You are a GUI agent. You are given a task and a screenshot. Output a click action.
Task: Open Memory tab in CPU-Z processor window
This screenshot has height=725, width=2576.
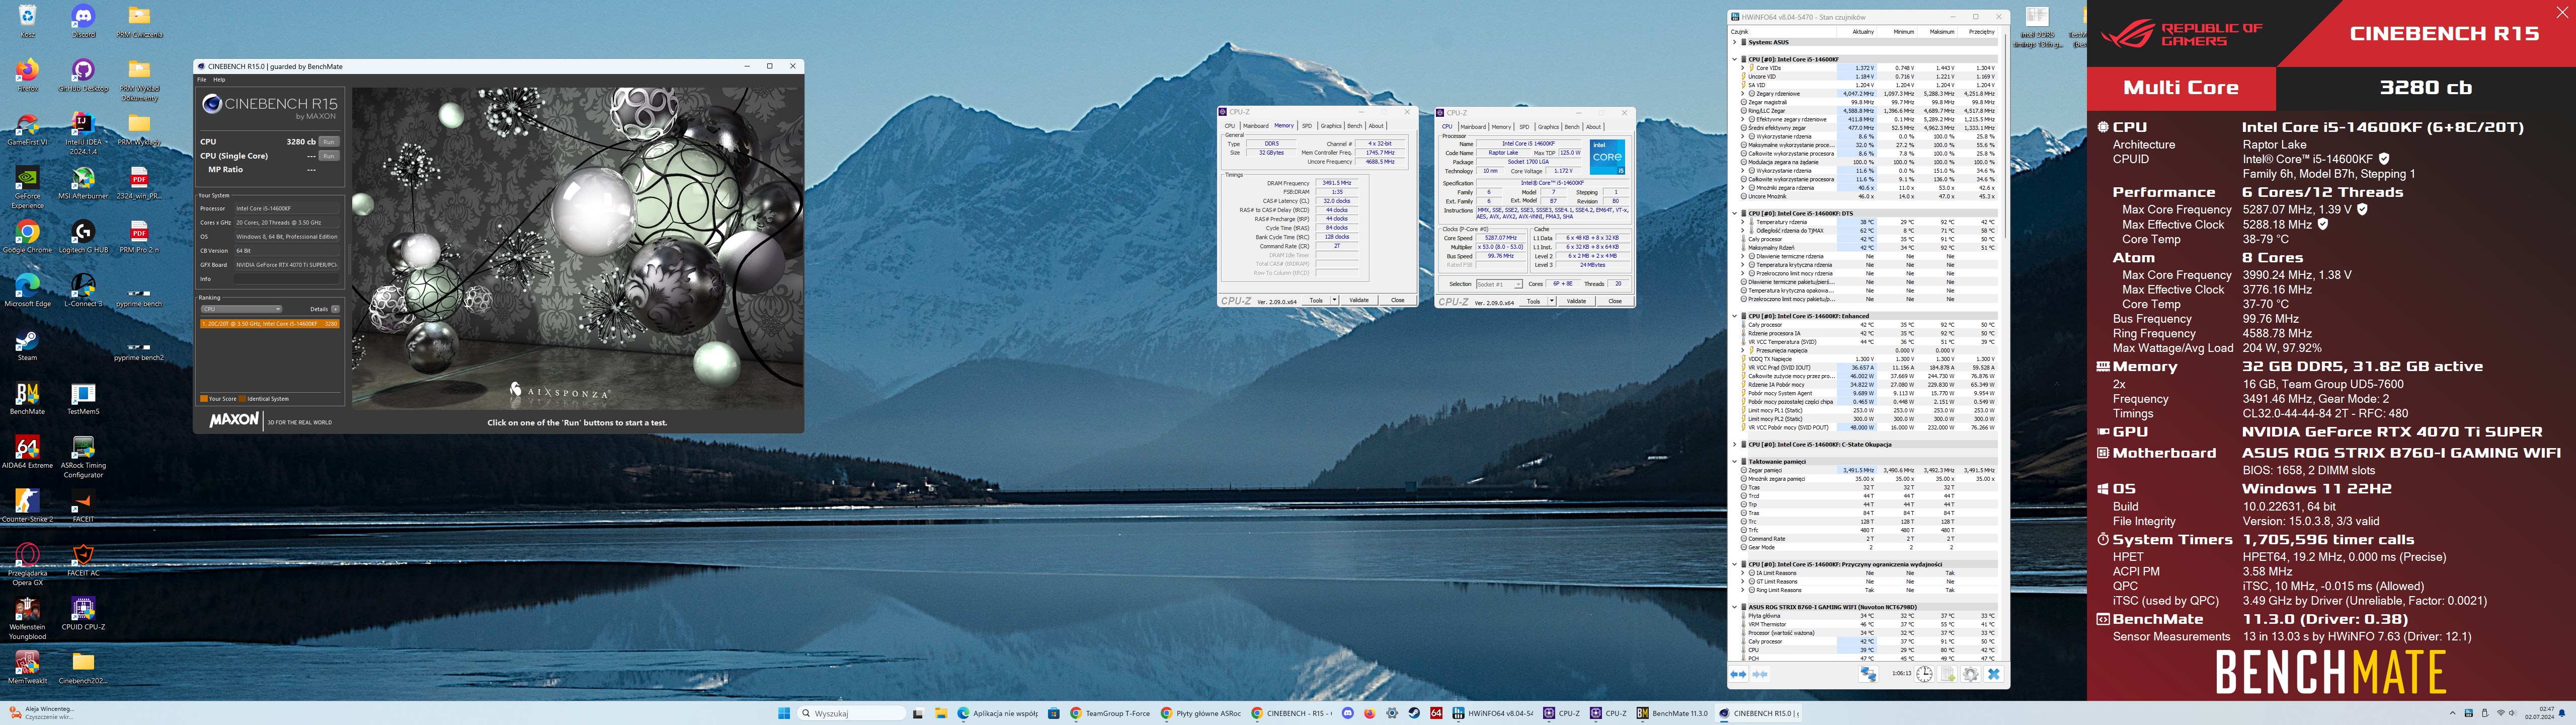coord(1501,127)
